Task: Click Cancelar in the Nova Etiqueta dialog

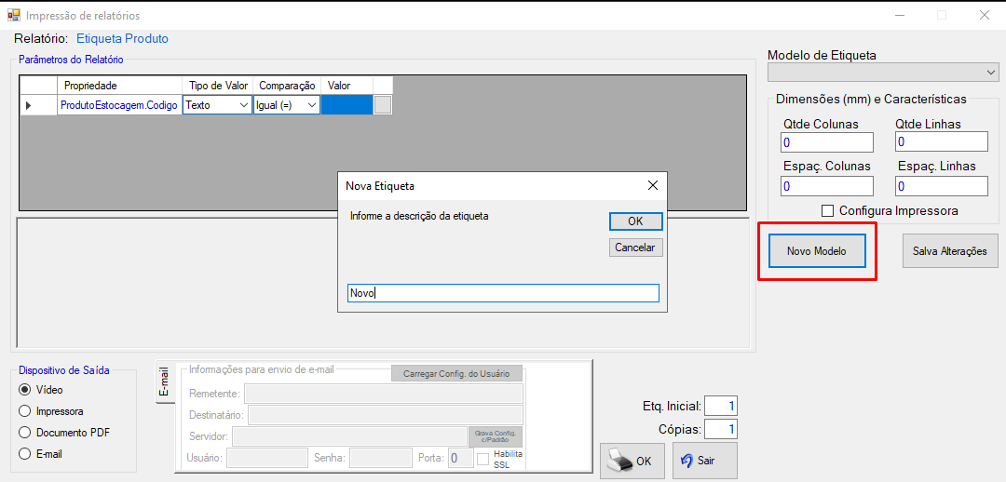Action: (635, 248)
